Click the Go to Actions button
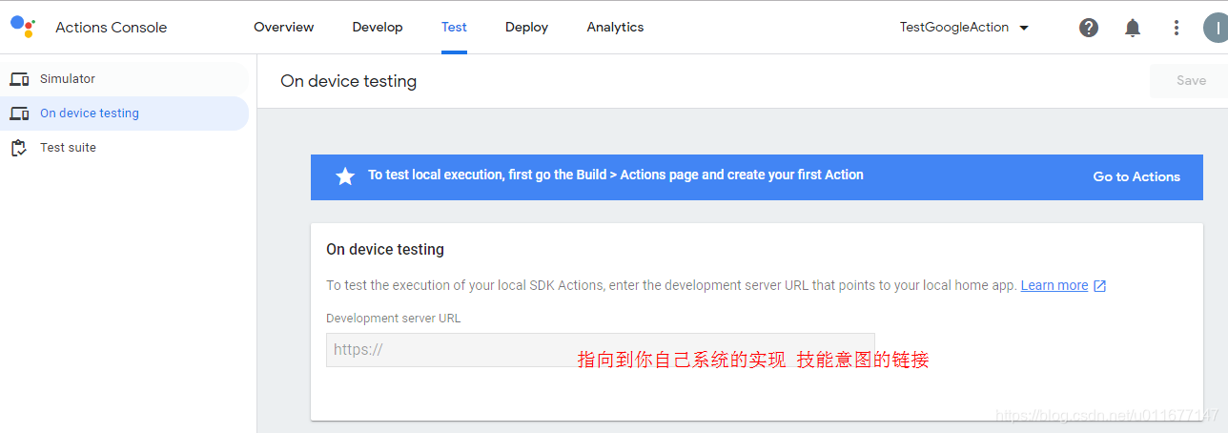1228x433 pixels. pos(1136,176)
